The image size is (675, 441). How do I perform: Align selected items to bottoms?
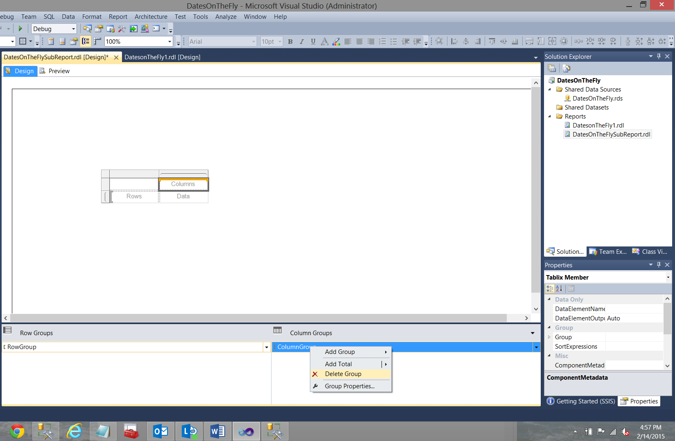[x=515, y=41]
